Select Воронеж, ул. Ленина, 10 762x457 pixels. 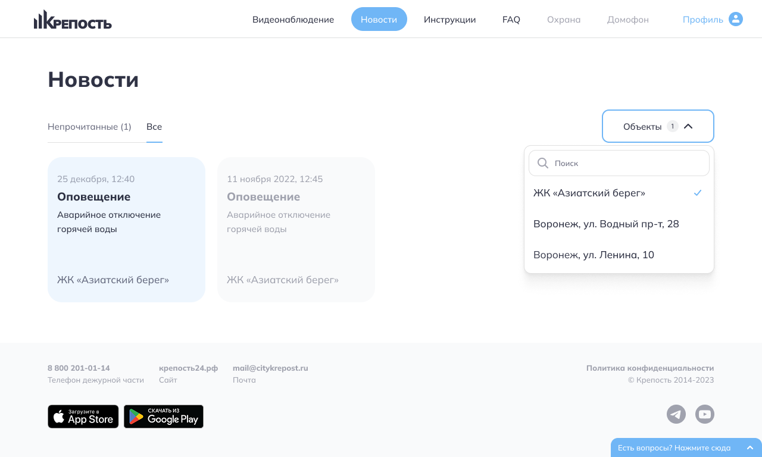point(619,255)
